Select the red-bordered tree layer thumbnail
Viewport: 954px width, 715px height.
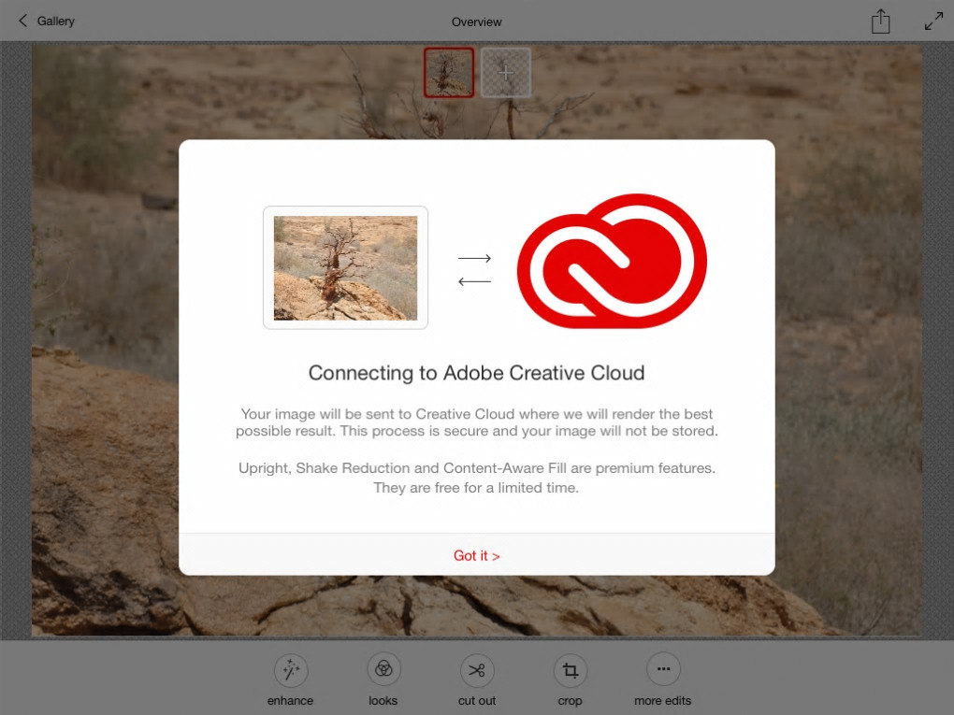(x=449, y=73)
